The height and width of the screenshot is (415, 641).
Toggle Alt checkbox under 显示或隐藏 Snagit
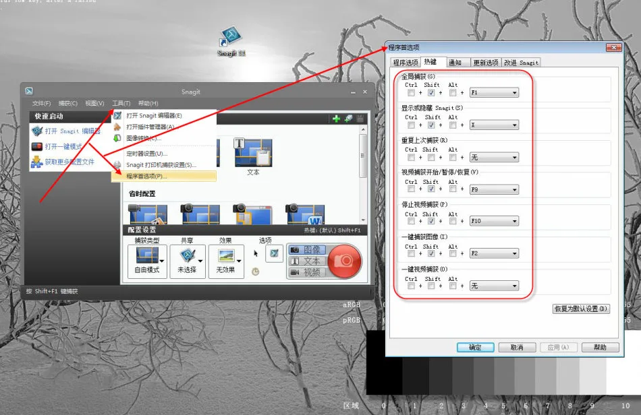[x=453, y=125]
